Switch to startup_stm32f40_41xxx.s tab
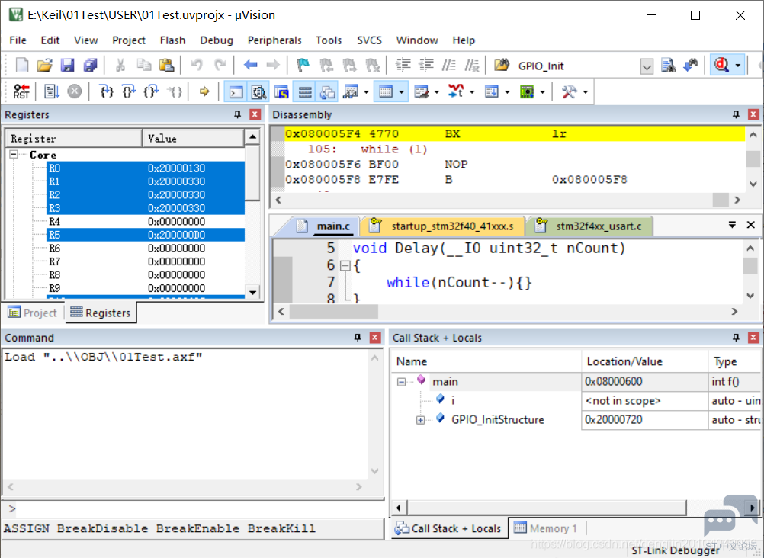The width and height of the screenshot is (764, 558). tap(442, 226)
